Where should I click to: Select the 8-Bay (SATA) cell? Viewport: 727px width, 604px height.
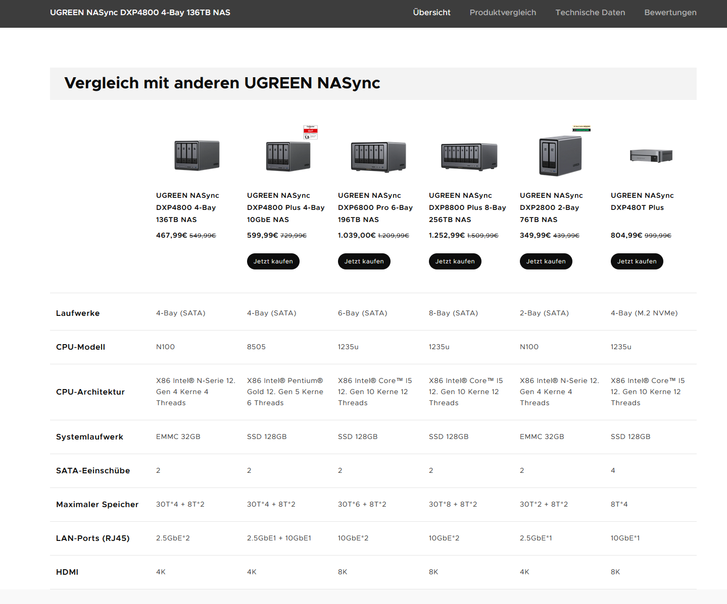pos(453,313)
